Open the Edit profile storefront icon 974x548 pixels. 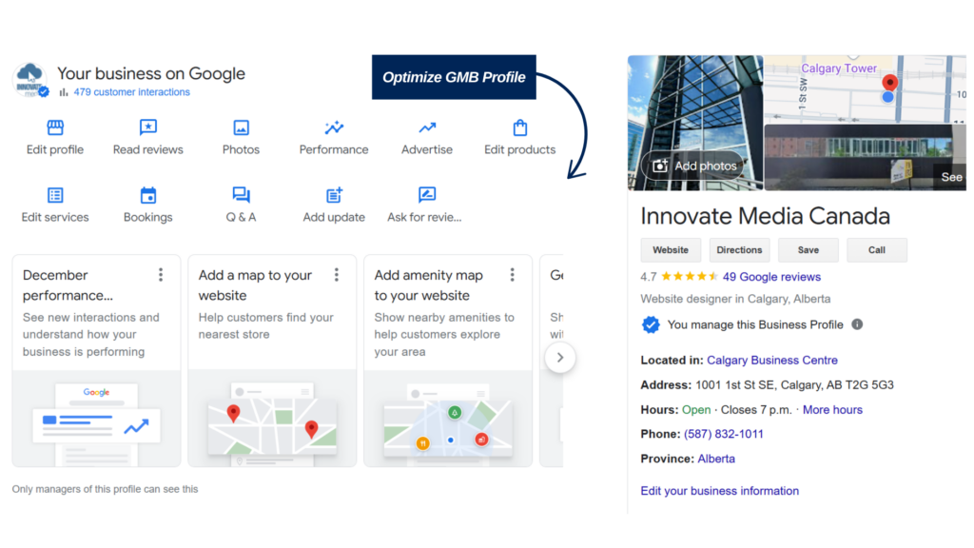pos(55,128)
